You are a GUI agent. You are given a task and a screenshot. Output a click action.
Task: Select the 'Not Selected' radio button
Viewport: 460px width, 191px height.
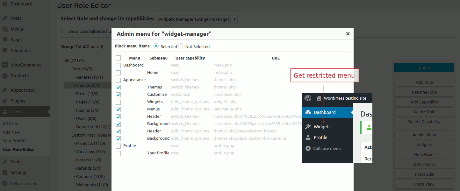(181, 46)
